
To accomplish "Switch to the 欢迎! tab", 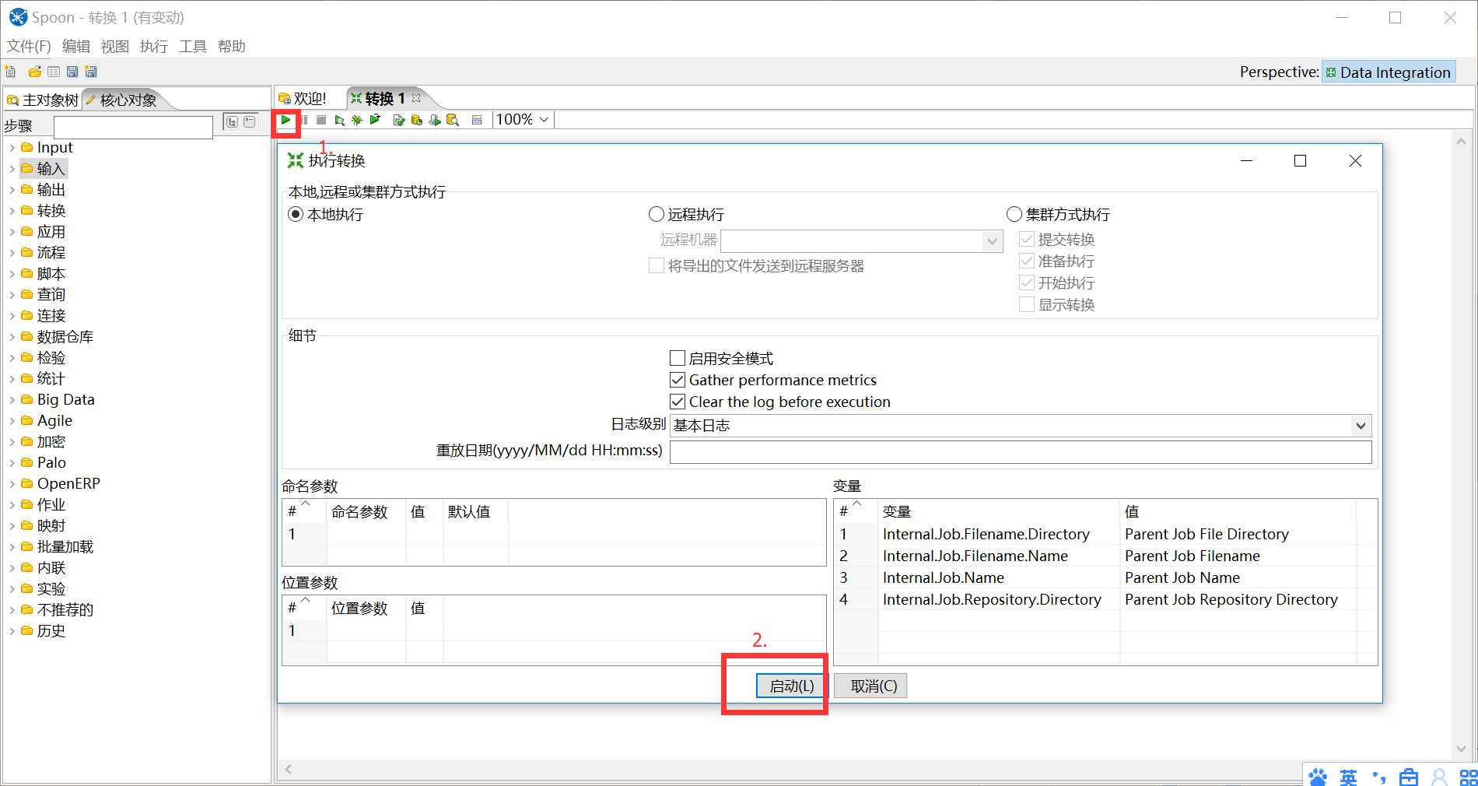I will (x=303, y=99).
